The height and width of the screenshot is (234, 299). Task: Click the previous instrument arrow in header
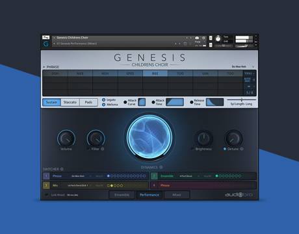coord(187,38)
